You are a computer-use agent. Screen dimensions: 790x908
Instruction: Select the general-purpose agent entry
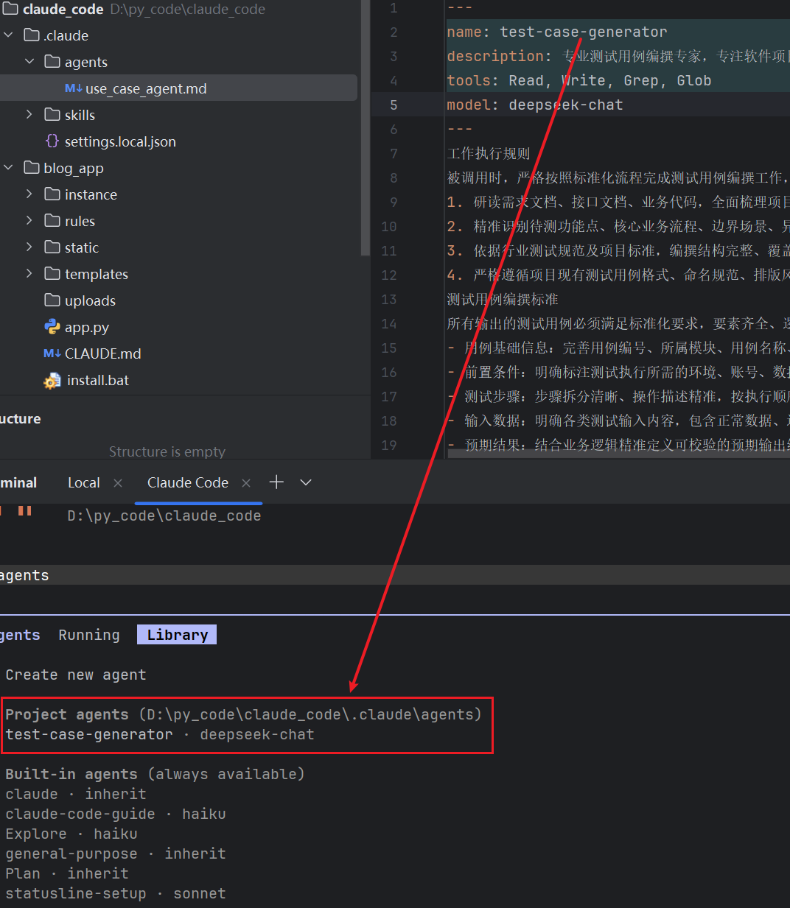[116, 854]
